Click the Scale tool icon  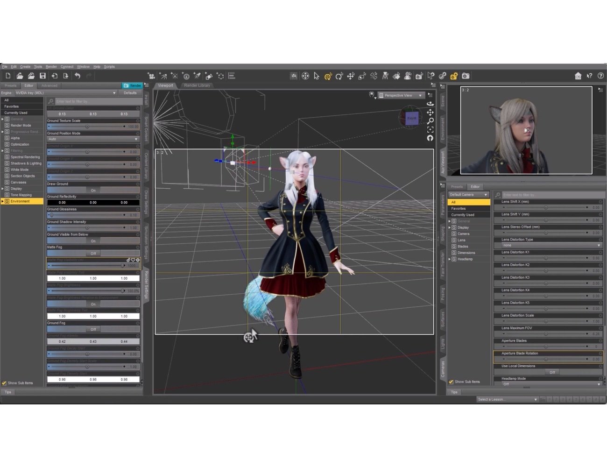pyautogui.click(x=362, y=76)
